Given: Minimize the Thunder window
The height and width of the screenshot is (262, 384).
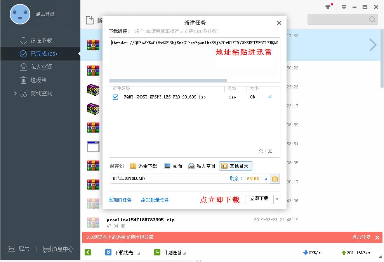Looking at the screenshot, I should point(354,7).
